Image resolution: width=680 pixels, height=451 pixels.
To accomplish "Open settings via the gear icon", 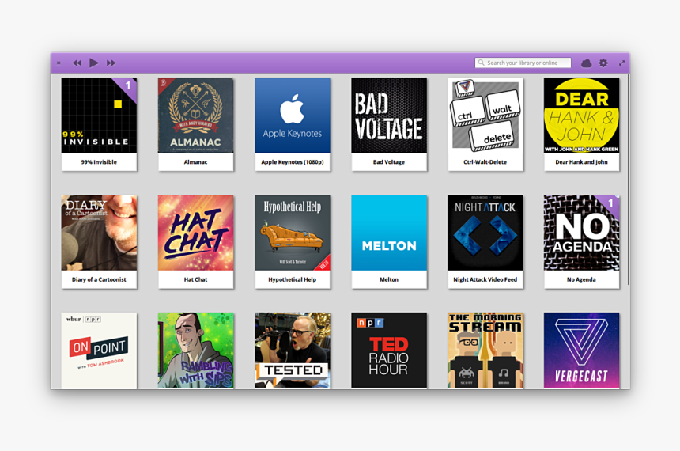I will [603, 63].
